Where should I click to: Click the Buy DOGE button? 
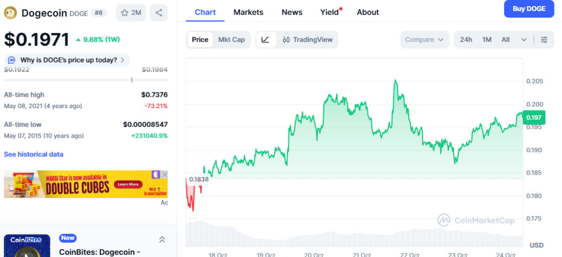(529, 9)
